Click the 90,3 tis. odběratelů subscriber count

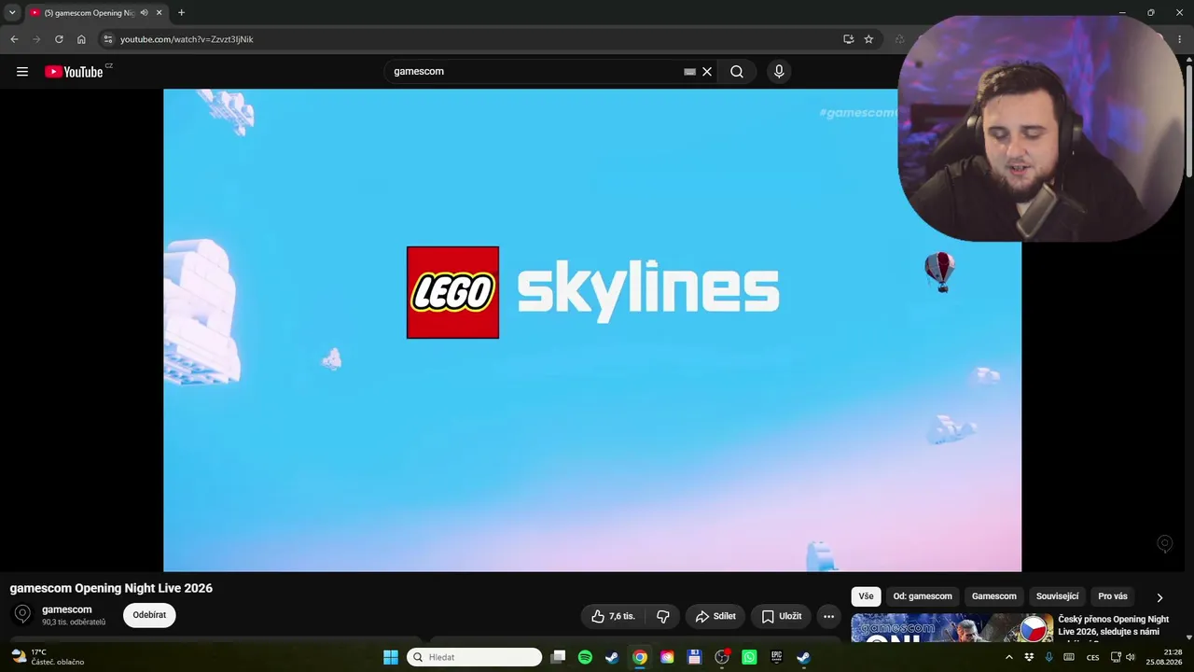tap(74, 623)
